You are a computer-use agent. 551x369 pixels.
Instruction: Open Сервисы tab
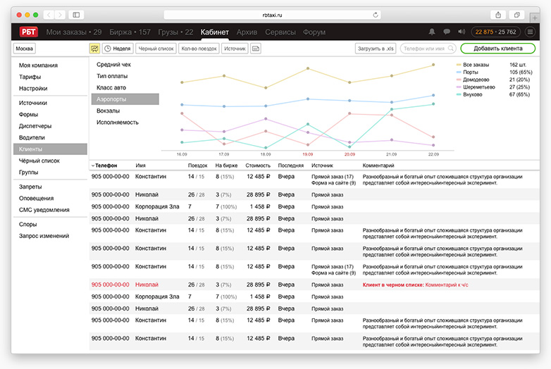tap(280, 32)
